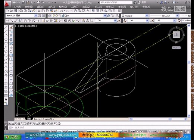Viewport: 194px width, 140px height.
Task: Open the 编辑(E) menu
Action: [x=29, y=7]
